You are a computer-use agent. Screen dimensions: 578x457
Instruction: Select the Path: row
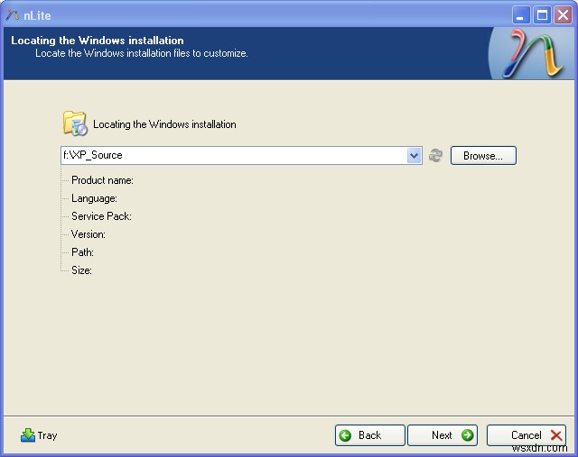coord(82,252)
